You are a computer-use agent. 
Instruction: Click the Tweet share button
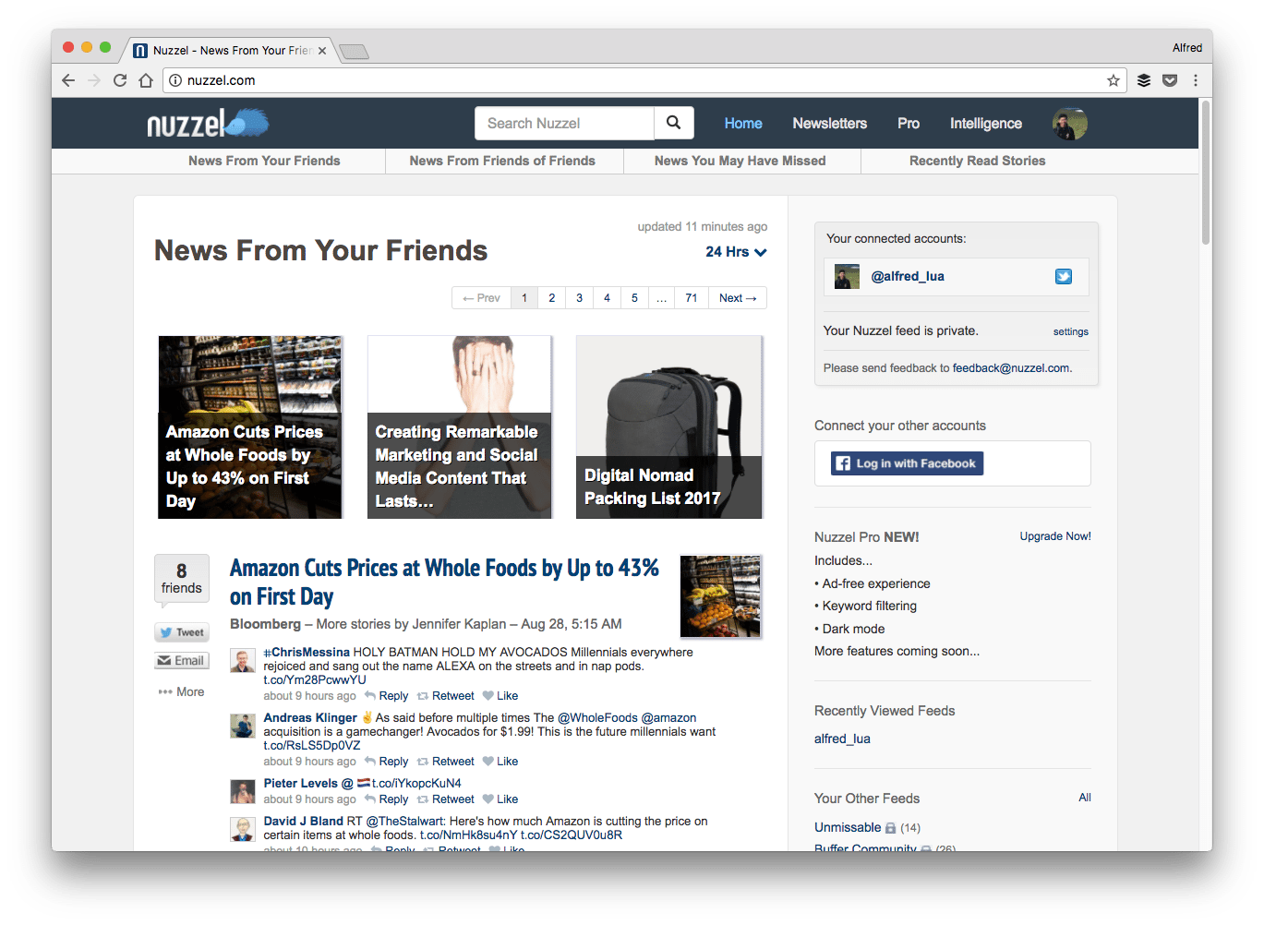[x=182, y=632]
